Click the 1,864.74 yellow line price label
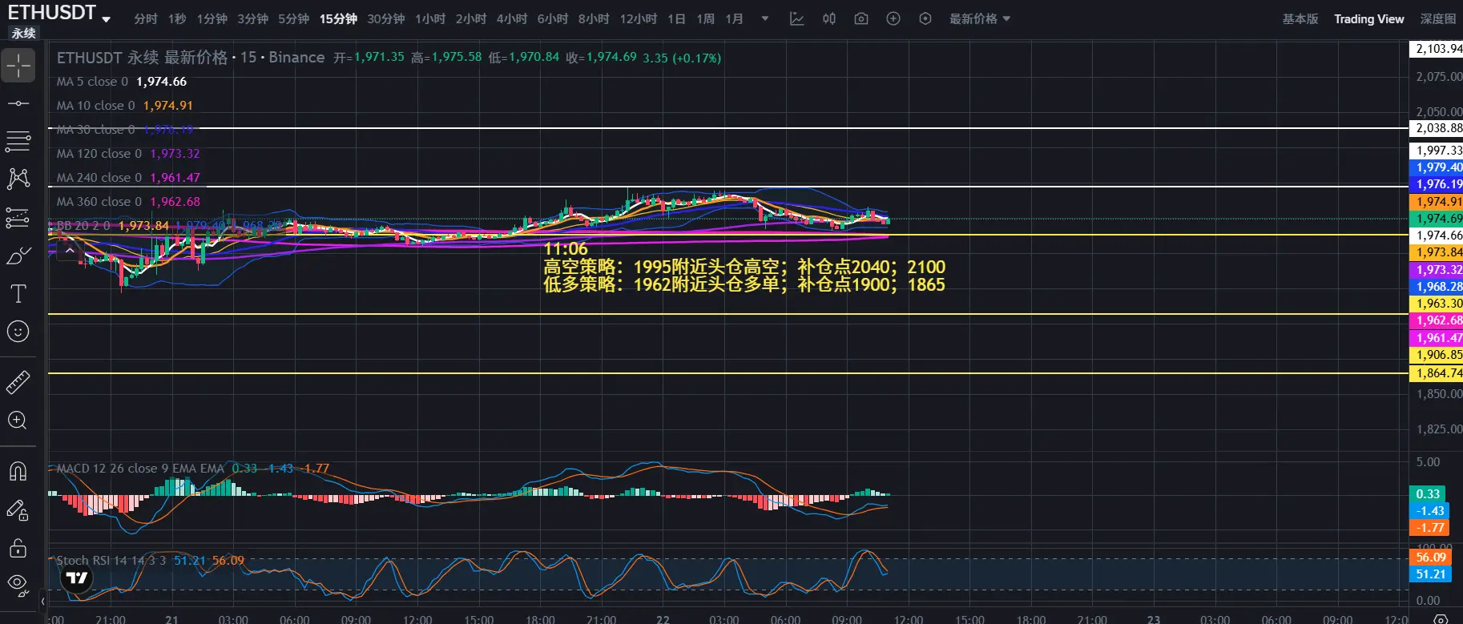The image size is (1463, 624). coord(1437,373)
